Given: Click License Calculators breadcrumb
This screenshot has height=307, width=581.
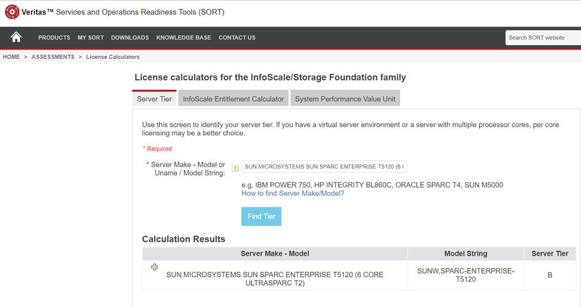Looking at the screenshot, I should (x=113, y=57).
